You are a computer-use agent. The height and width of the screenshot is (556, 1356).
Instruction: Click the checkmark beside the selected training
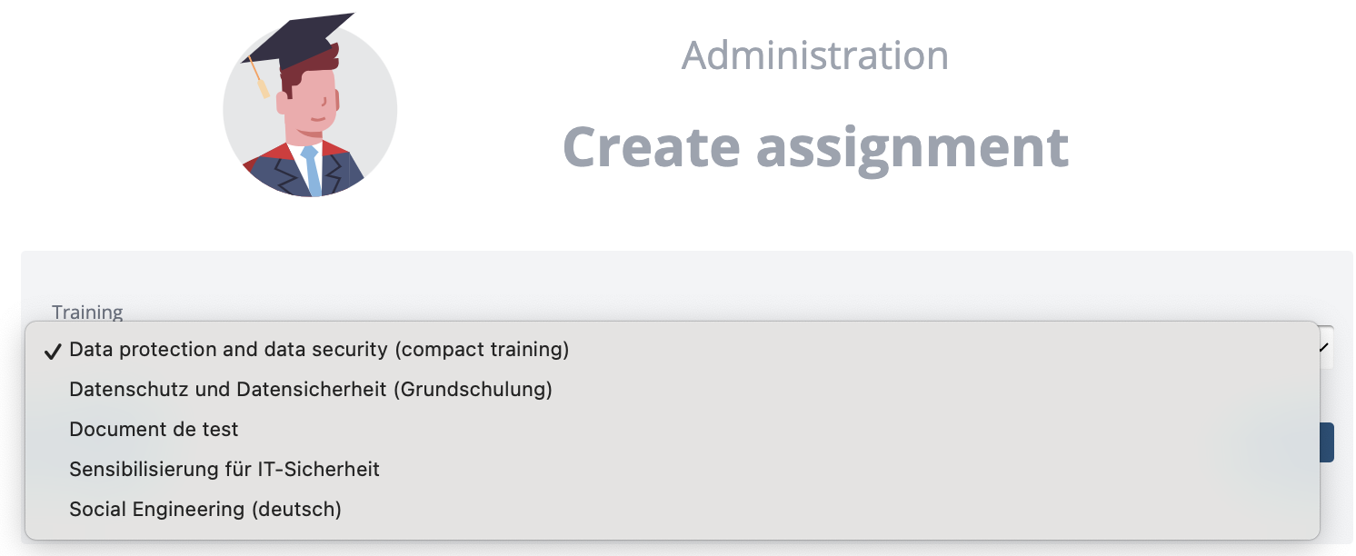click(53, 351)
